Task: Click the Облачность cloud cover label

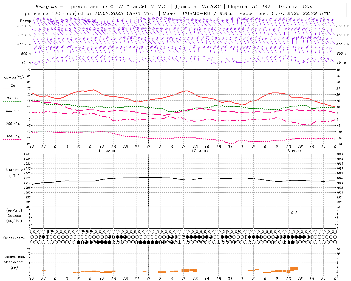Action: 14,238
